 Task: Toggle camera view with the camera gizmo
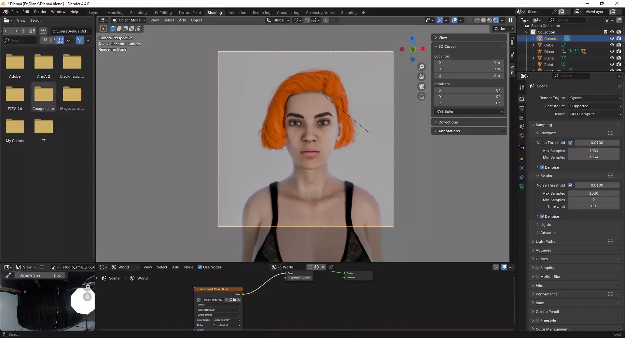click(x=422, y=86)
